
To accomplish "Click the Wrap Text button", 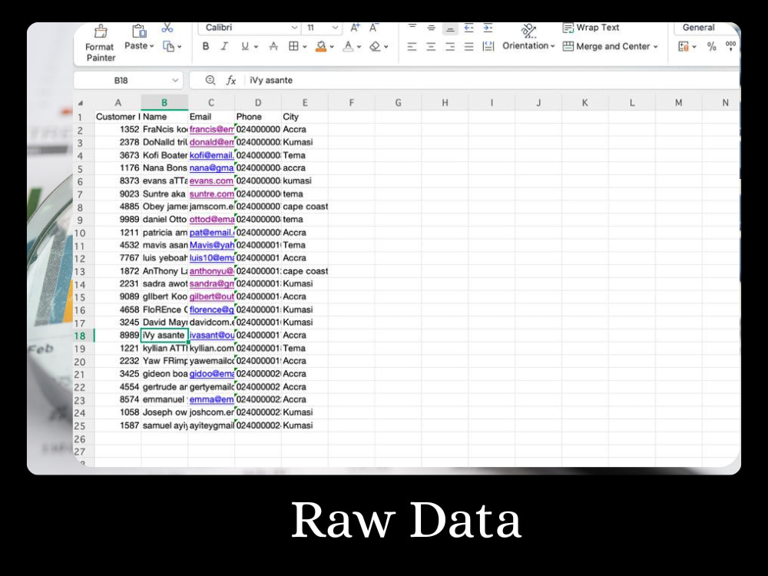I will [x=591, y=28].
